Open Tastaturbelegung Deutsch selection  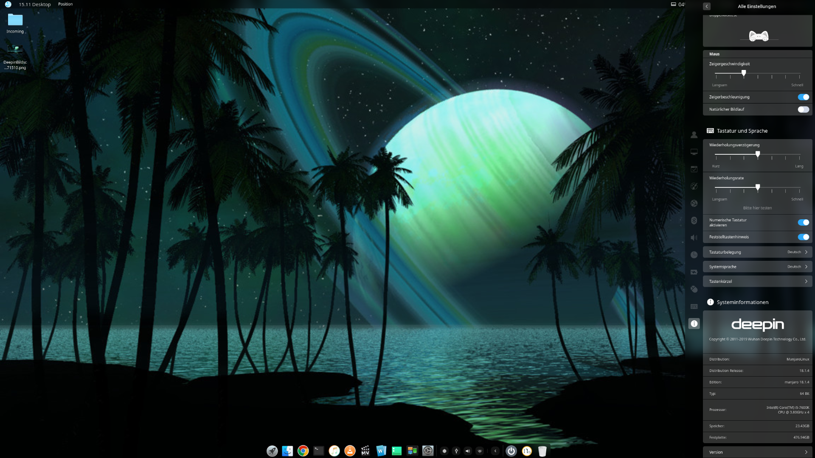click(757, 252)
